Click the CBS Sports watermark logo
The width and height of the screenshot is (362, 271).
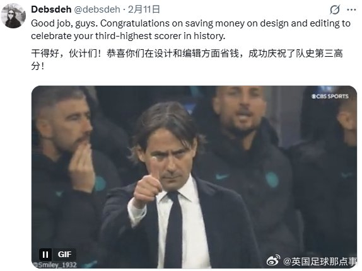point(330,96)
